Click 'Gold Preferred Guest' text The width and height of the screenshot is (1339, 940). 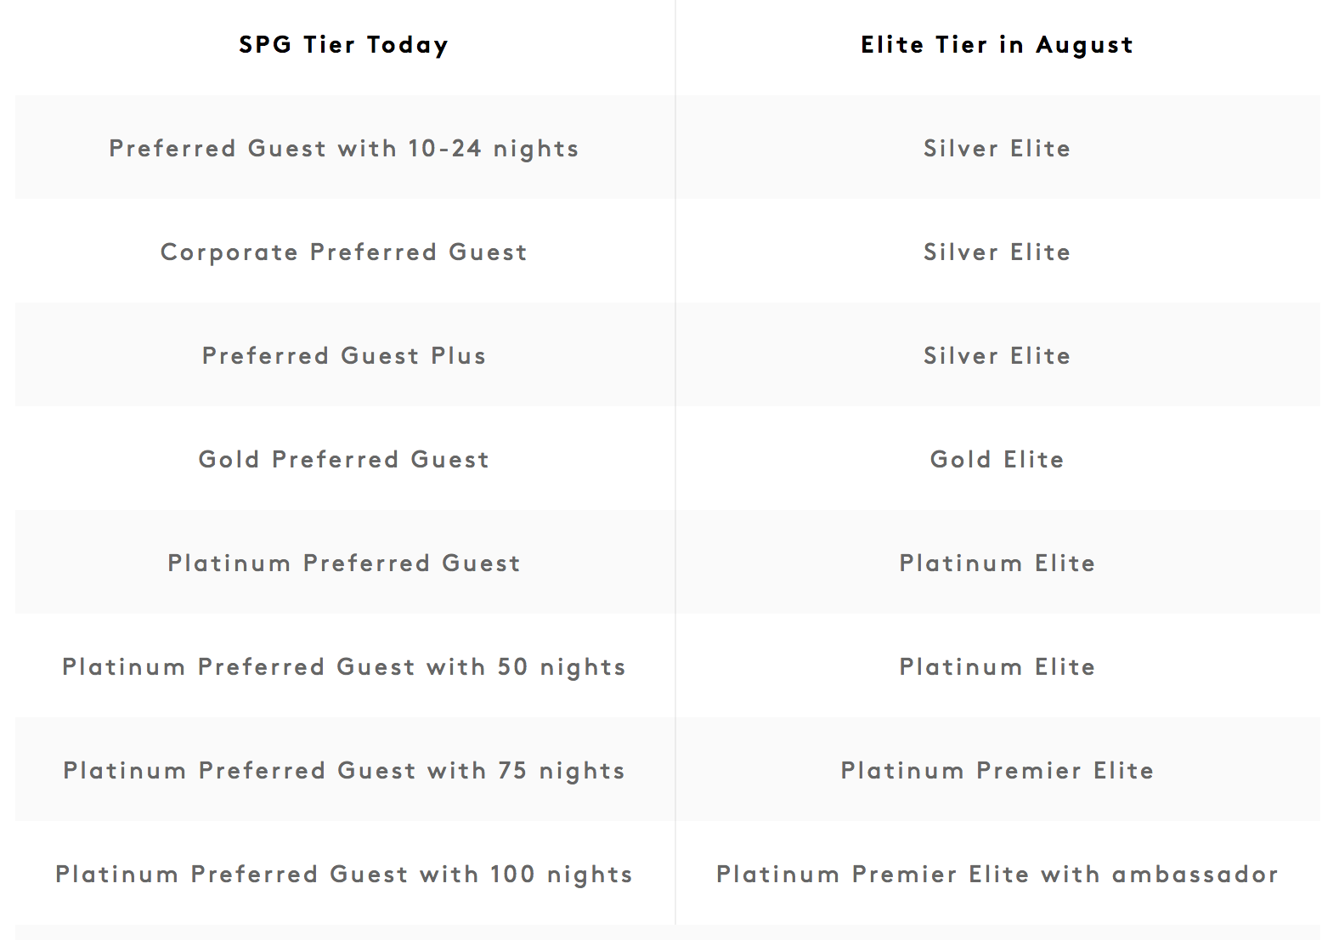click(344, 459)
